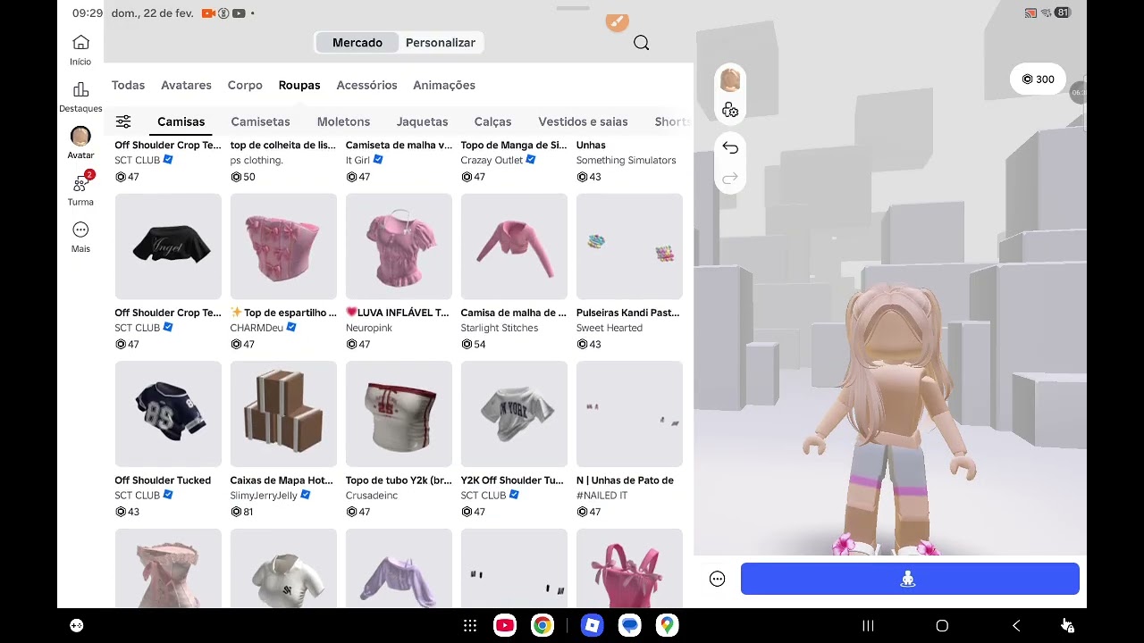Select Unhas de Pato nails thumbnail
1144x643 pixels.
[629, 414]
